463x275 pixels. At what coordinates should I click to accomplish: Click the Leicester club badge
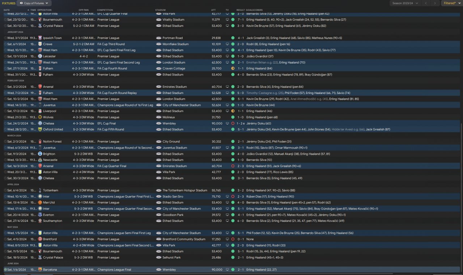click(40, 56)
